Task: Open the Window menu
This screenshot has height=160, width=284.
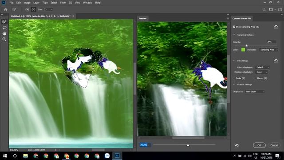Action: (x=88, y=3)
